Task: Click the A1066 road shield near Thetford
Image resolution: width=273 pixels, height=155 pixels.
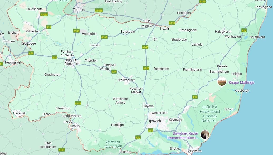Action: click(x=99, y=11)
